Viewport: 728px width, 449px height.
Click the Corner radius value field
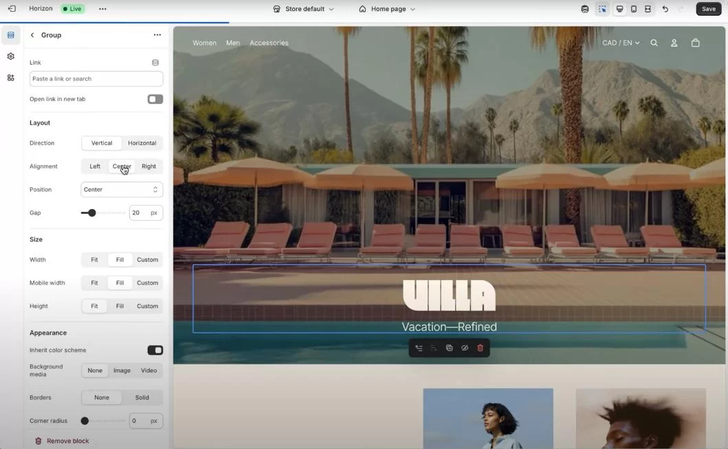click(146, 421)
